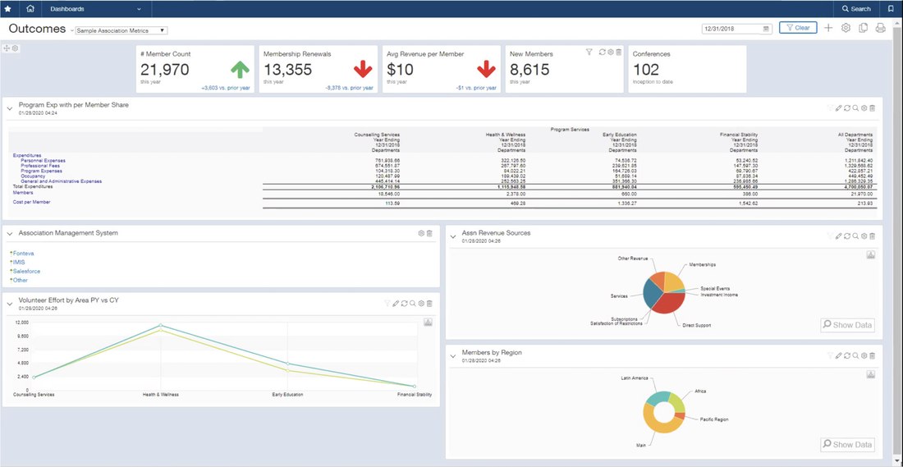Screen dimensions: 903x467
Task: Click the Volunteer Effort export chart icon
Action: 428,322
